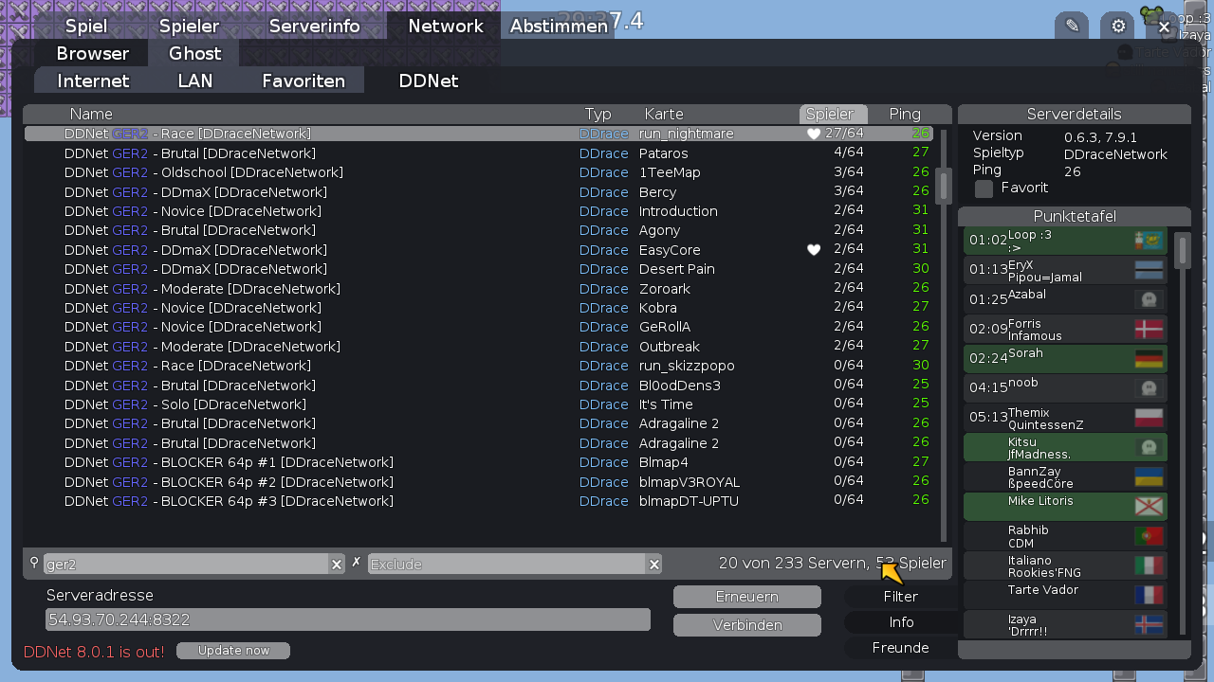The width and height of the screenshot is (1214, 682).
Task: Click the exclude filter icon before the Exclude field
Action: [356, 561]
